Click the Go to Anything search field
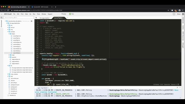Image resolution: width=185 pixels, height=104 pixels. click(x=19, y=18)
